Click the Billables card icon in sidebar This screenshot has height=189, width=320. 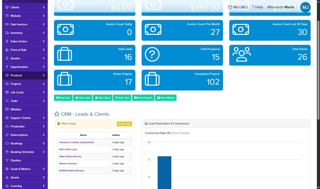(7, 109)
